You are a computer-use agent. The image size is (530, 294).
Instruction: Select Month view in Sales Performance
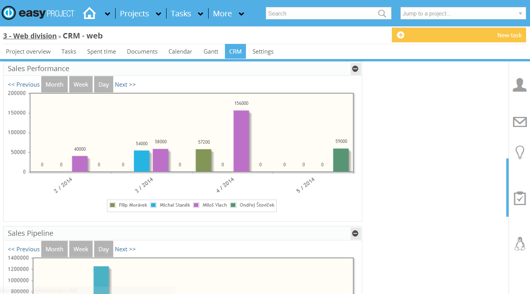pyautogui.click(x=54, y=84)
